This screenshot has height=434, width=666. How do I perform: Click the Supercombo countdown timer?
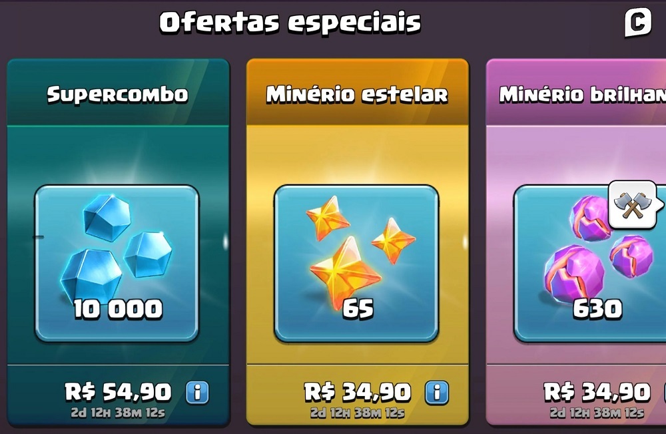coord(118,413)
